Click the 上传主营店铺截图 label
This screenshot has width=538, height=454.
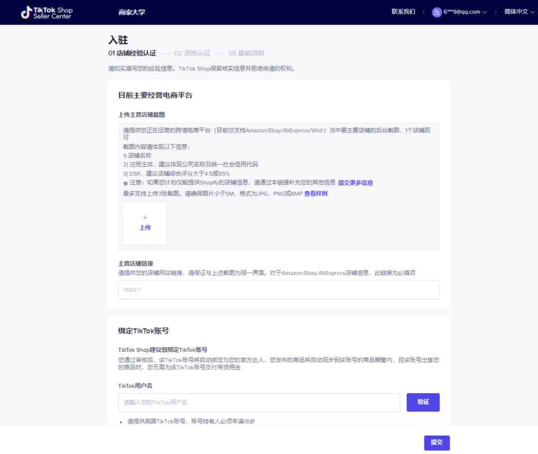pyautogui.click(x=141, y=115)
